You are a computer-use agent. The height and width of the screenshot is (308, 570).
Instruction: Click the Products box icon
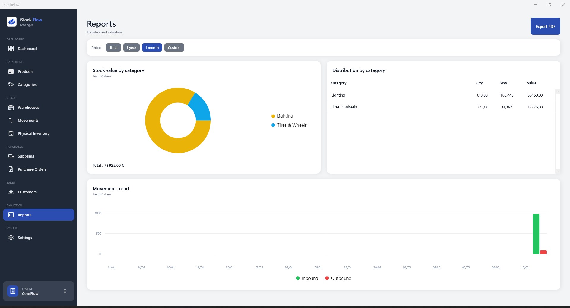[11, 71]
